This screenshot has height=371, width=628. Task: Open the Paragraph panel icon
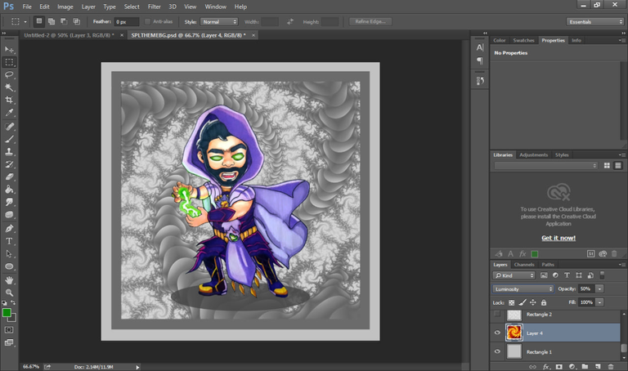click(480, 60)
